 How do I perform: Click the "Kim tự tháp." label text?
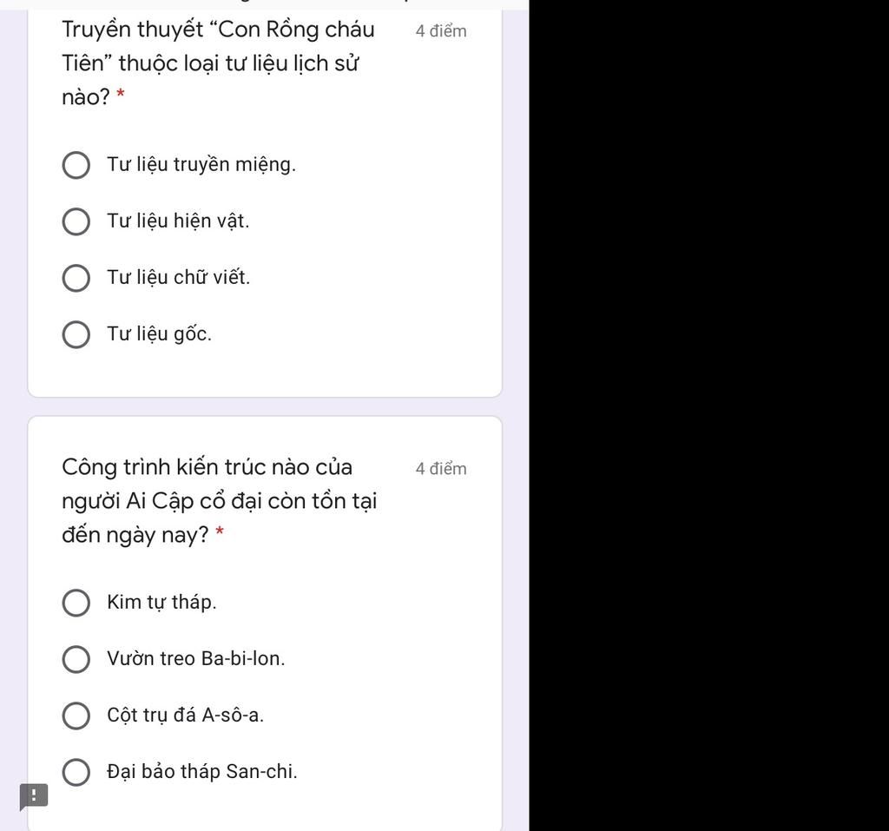click(161, 602)
